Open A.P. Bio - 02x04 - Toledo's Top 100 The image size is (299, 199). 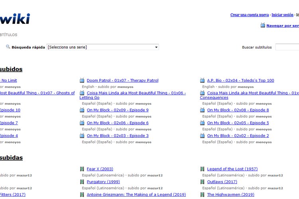coord(241,80)
